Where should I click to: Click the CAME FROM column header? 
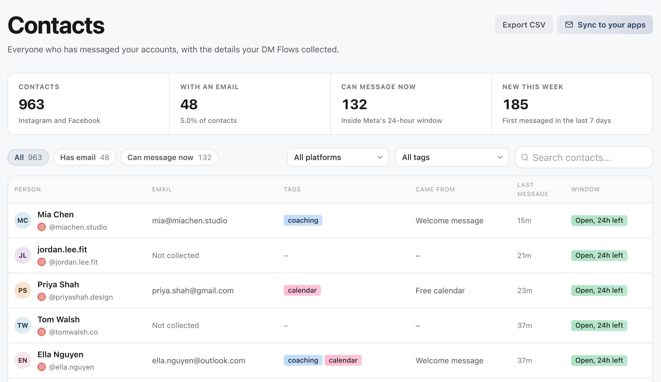pos(435,189)
